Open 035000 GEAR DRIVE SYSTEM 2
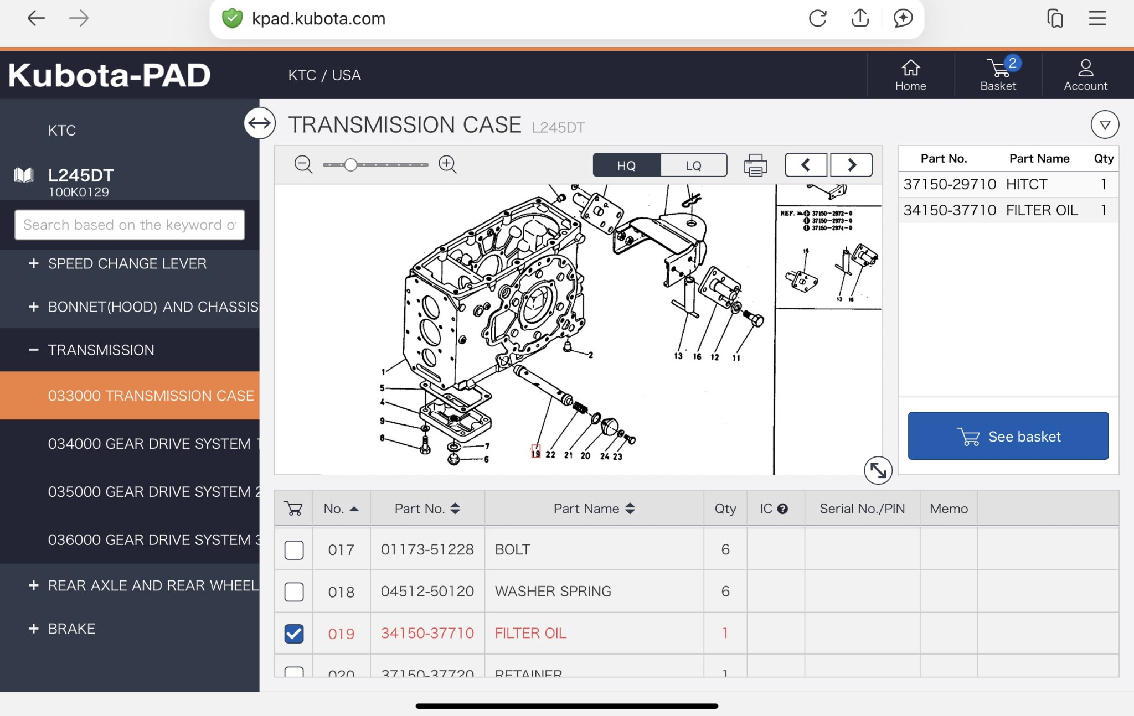This screenshot has height=716, width=1134. (x=130, y=492)
